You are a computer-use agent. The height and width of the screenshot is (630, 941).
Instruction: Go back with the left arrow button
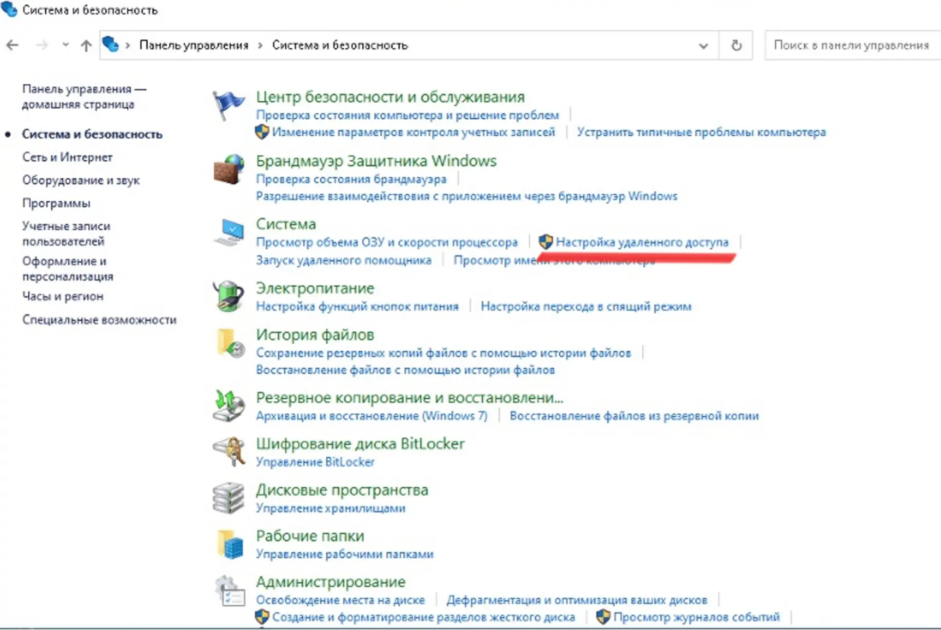point(13,45)
